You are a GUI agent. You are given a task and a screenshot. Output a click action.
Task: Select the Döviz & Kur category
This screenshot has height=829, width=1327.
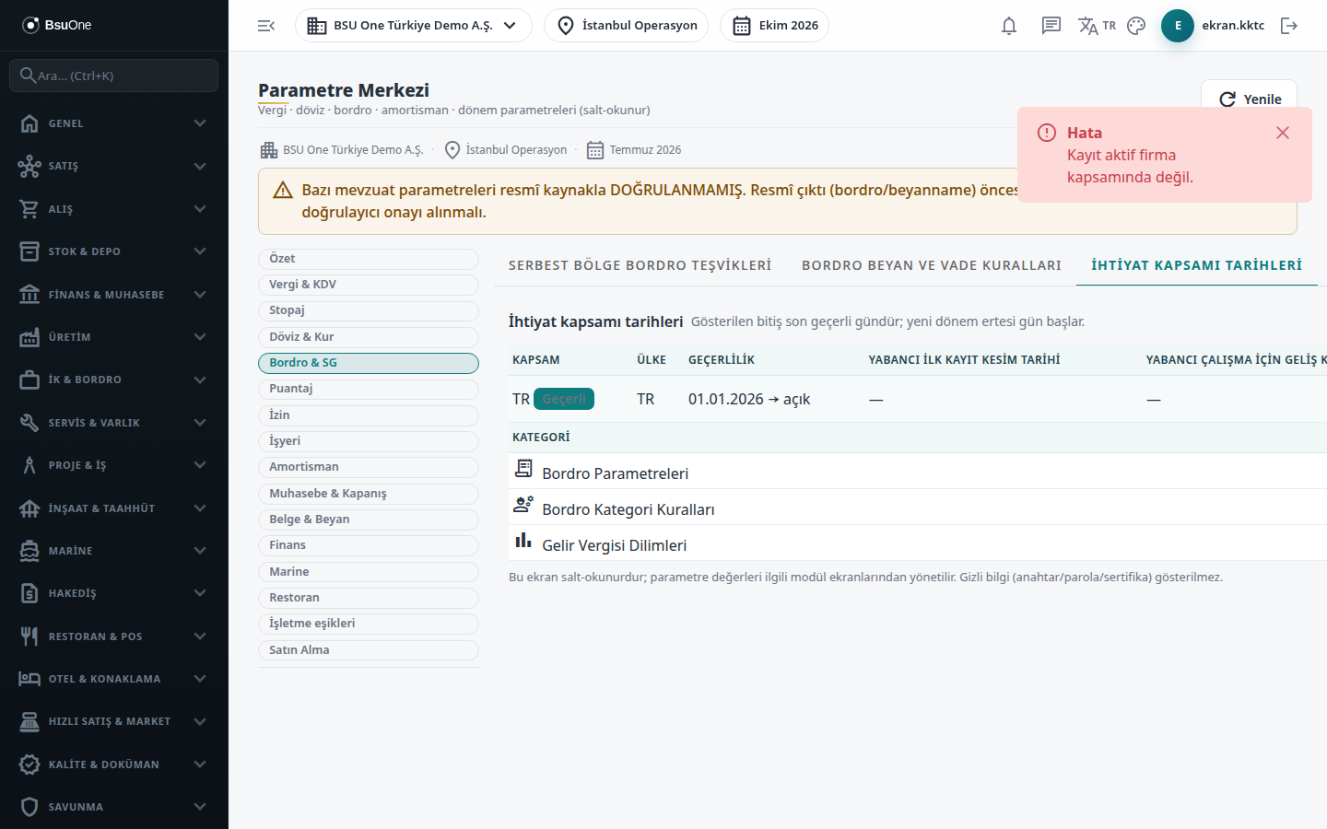pos(369,337)
